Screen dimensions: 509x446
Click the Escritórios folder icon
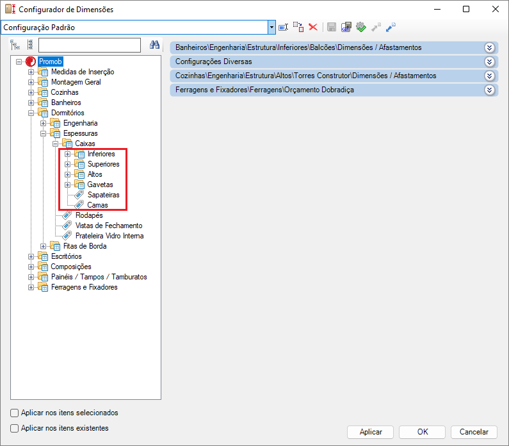[43, 256]
